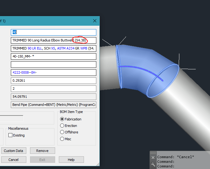This screenshot has height=169, width=210.
Task: Click the Remove button
Action: click(x=42, y=151)
